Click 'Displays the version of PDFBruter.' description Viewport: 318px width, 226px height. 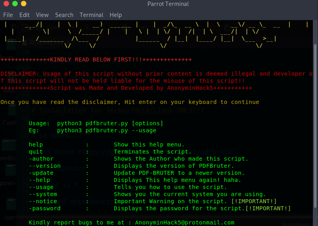click(174, 166)
